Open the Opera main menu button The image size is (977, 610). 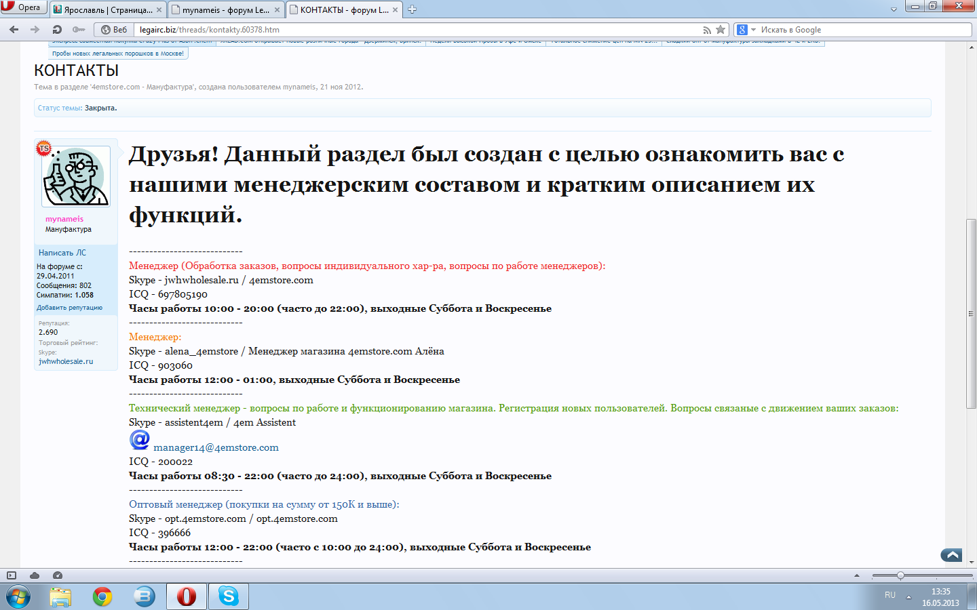pyautogui.click(x=24, y=7)
